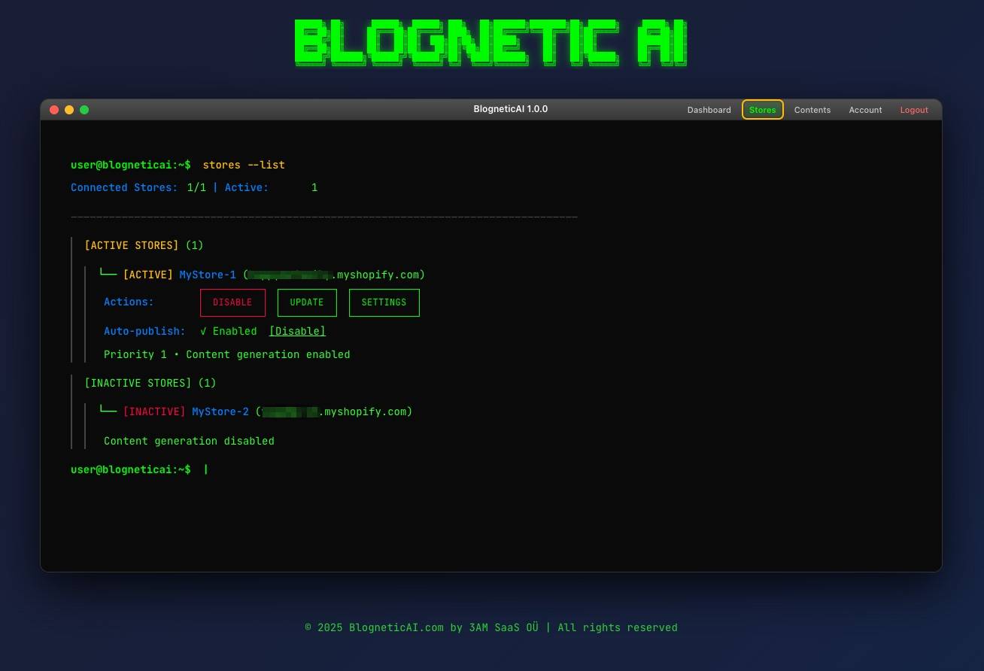Viewport: 984px width, 671px height.
Task: Click the UPDATE button for MyStore-1
Action: click(307, 302)
